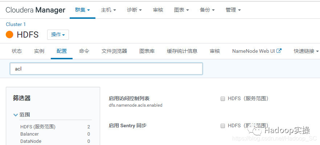The image size is (320, 145).
Task: Click the 启用访问控制列表 setting label
Action: [x=129, y=99]
